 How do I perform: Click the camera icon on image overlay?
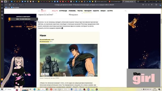click(45, 74)
